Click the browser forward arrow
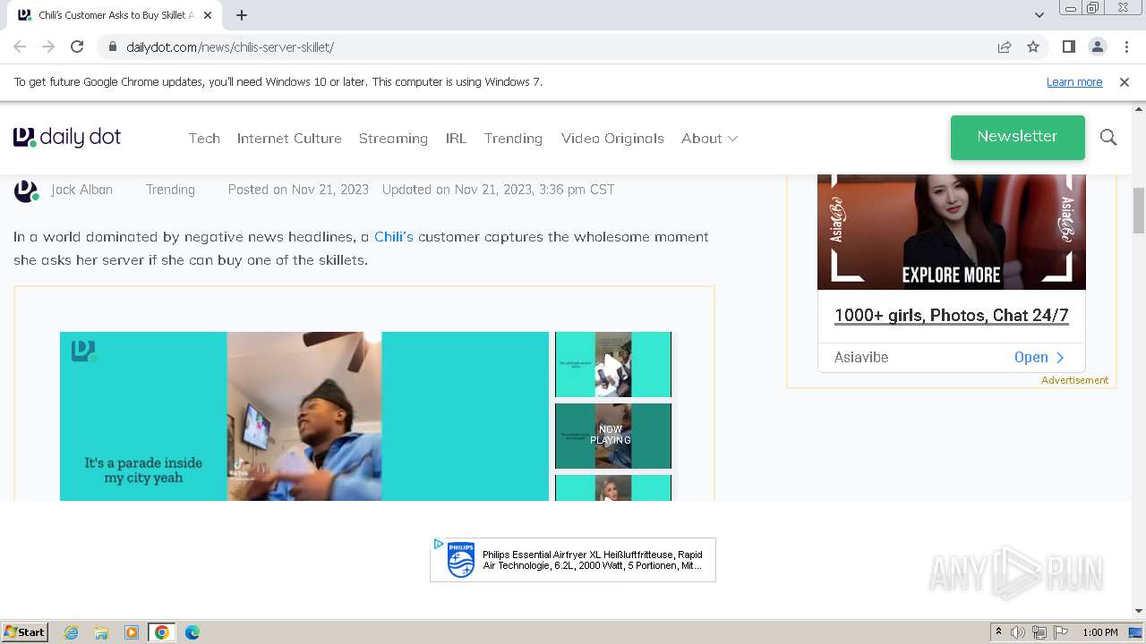This screenshot has width=1146, height=644. 48,47
